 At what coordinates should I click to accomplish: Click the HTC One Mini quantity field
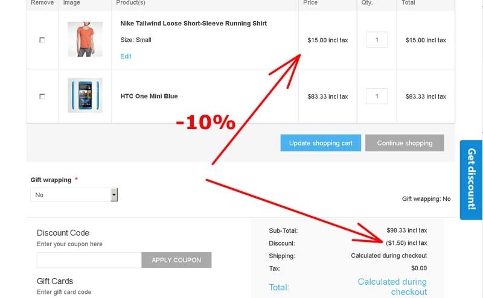click(377, 96)
